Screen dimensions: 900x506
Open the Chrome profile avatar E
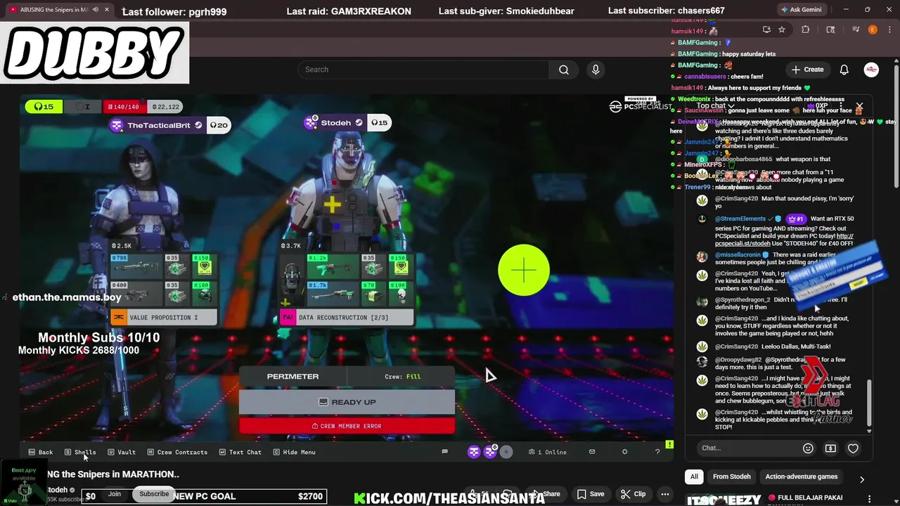[873, 30]
